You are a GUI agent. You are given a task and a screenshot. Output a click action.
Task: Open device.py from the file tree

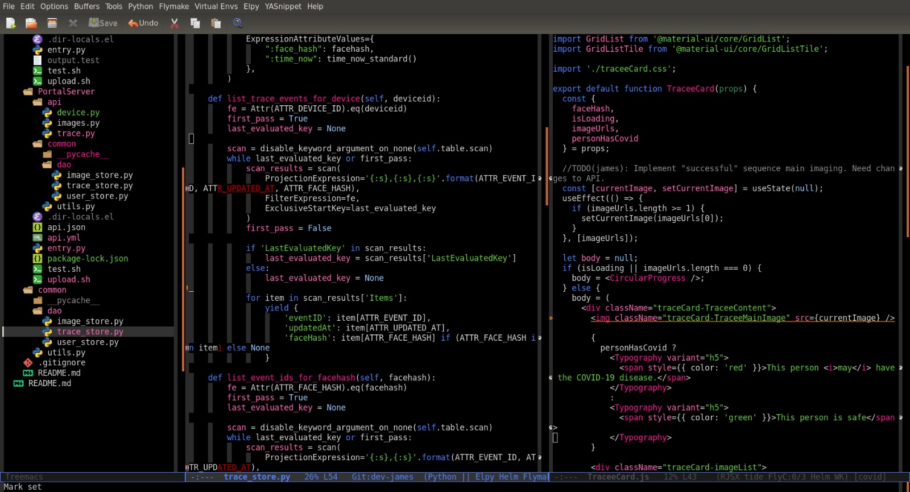coord(78,113)
